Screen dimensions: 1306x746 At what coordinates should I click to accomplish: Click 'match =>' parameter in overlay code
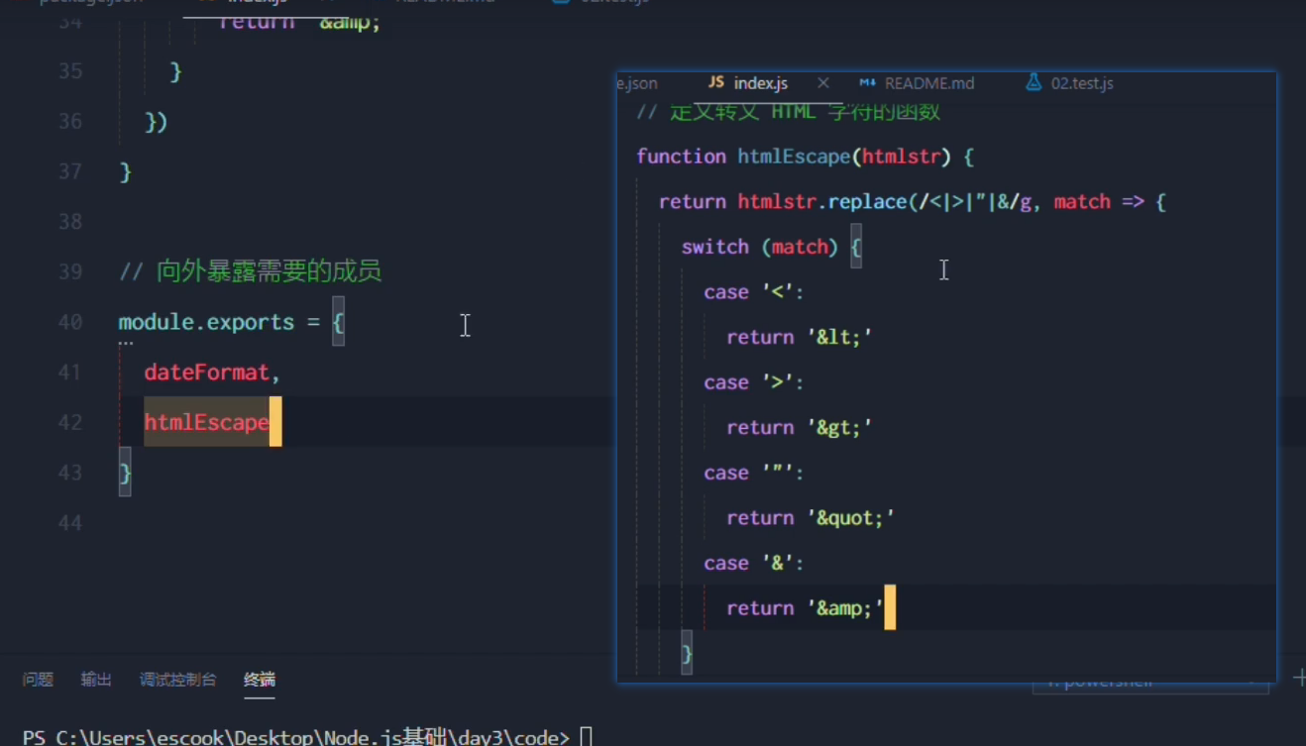pyautogui.click(x=1099, y=202)
